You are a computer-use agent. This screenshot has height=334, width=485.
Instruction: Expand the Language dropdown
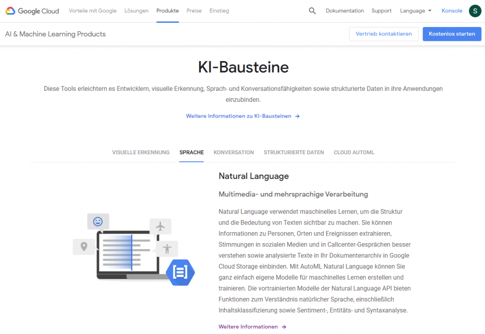pyautogui.click(x=415, y=11)
